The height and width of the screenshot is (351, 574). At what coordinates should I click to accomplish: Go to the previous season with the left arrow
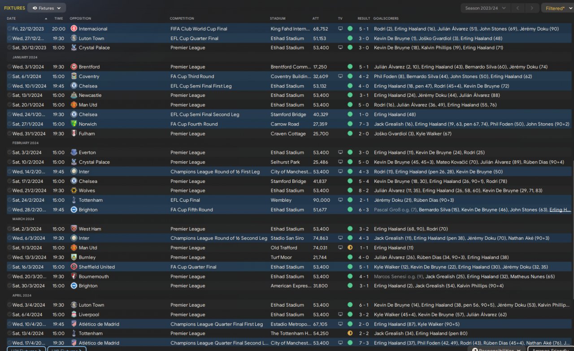[x=519, y=8]
